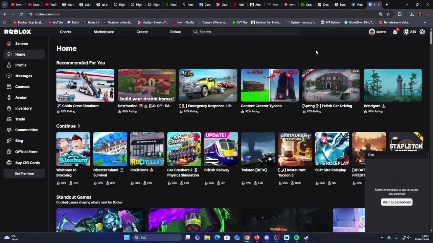Open the SVT Play bookmark
The image size is (433, 243).
click(240, 23)
